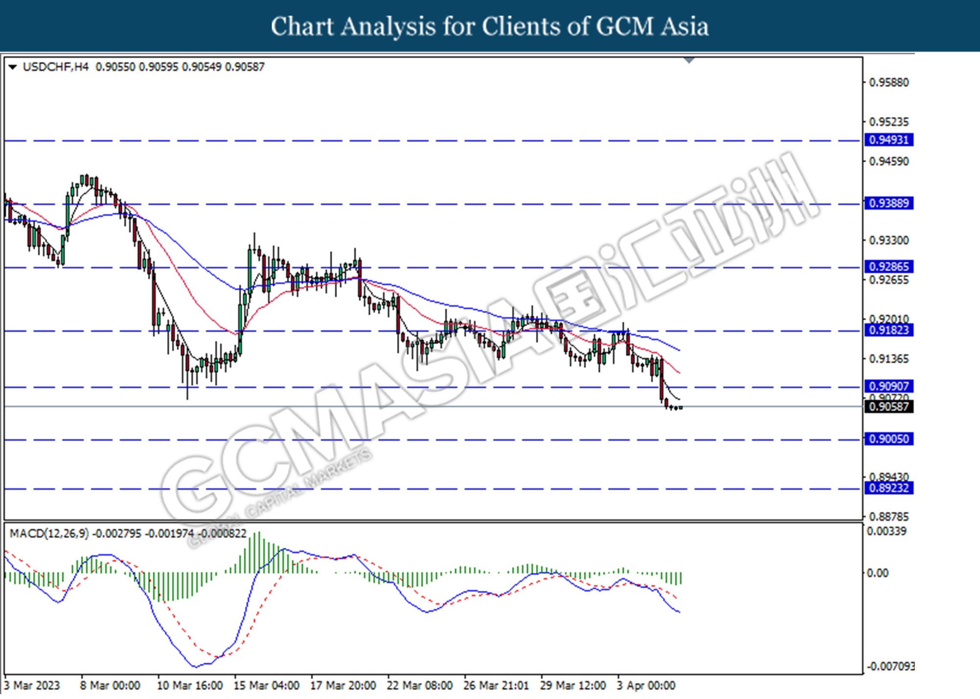
Task: Click the MACD zero level 0.00 label
Action: (878, 573)
